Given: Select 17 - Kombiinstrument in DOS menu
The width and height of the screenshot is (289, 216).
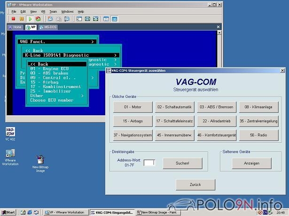Looking at the screenshot, I should pyautogui.click(x=55, y=87).
